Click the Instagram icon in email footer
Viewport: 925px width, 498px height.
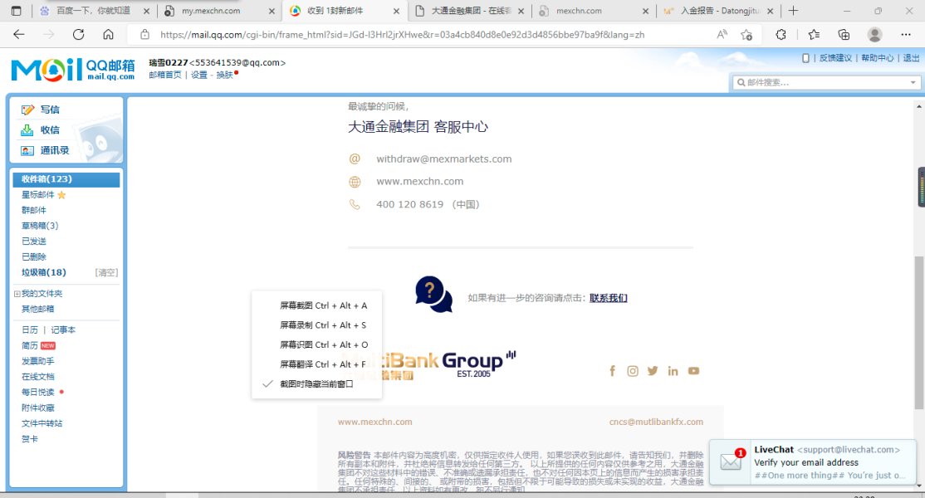pos(633,371)
